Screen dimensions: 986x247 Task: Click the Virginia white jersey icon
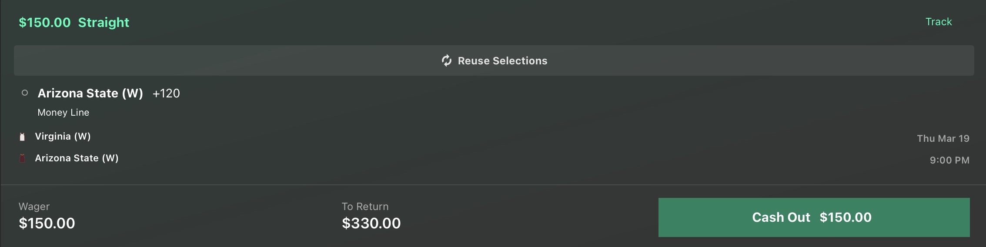[22, 137]
